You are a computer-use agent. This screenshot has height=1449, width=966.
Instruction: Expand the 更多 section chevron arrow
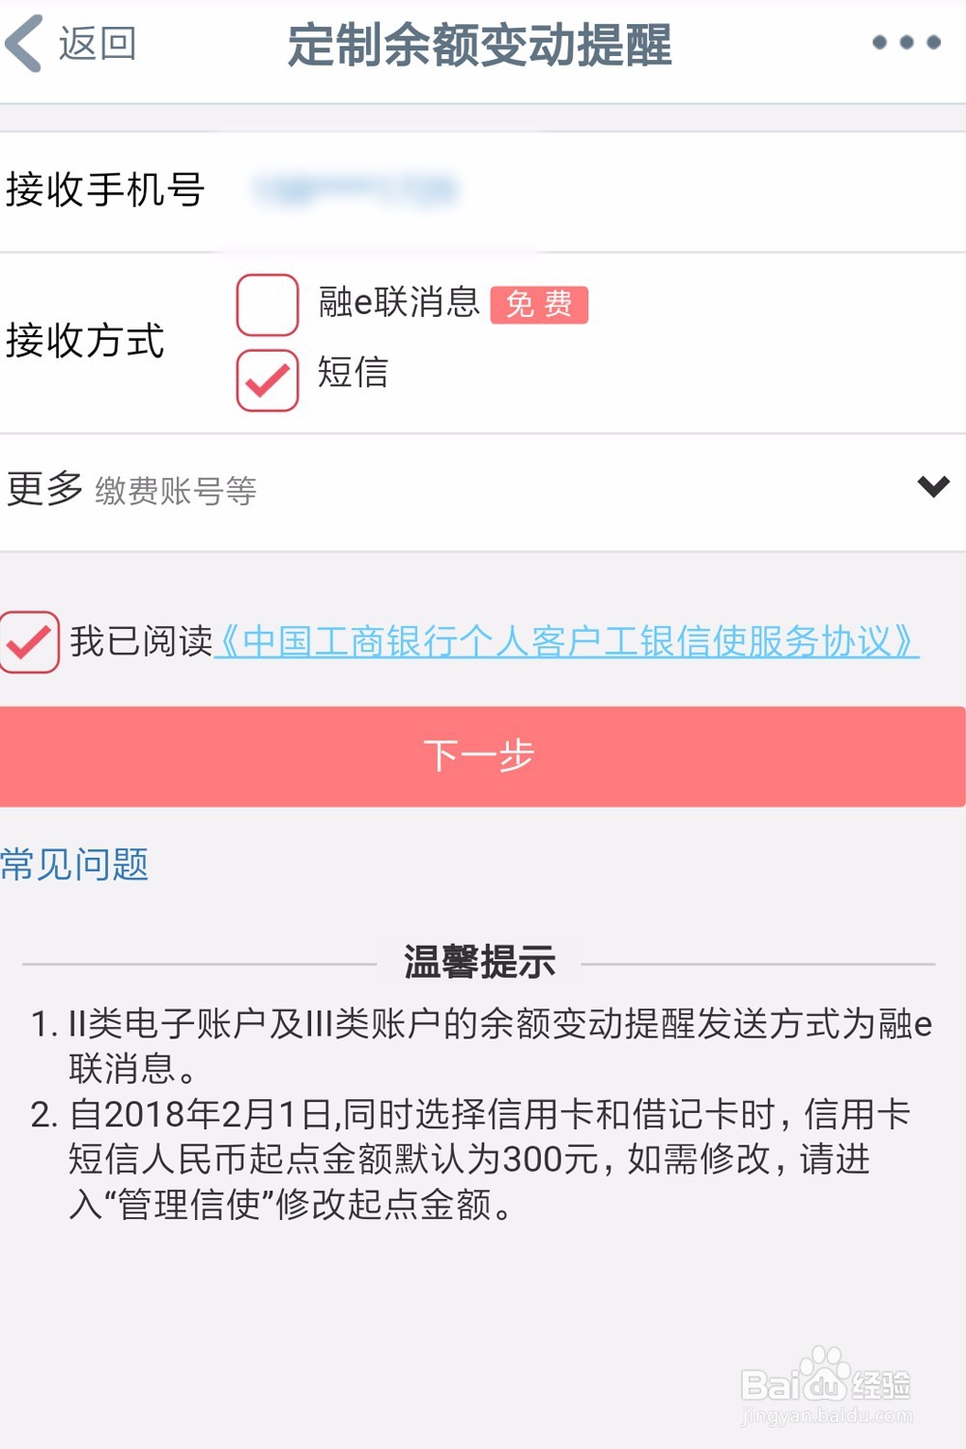coord(933,486)
